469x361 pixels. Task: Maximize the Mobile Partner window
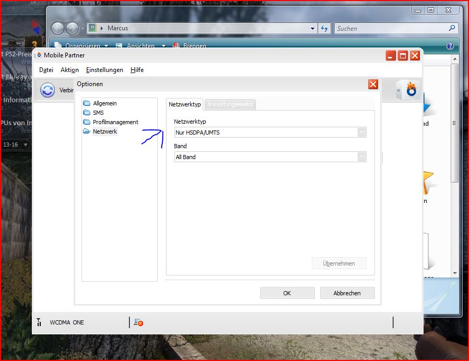pyautogui.click(x=403, y=56)
